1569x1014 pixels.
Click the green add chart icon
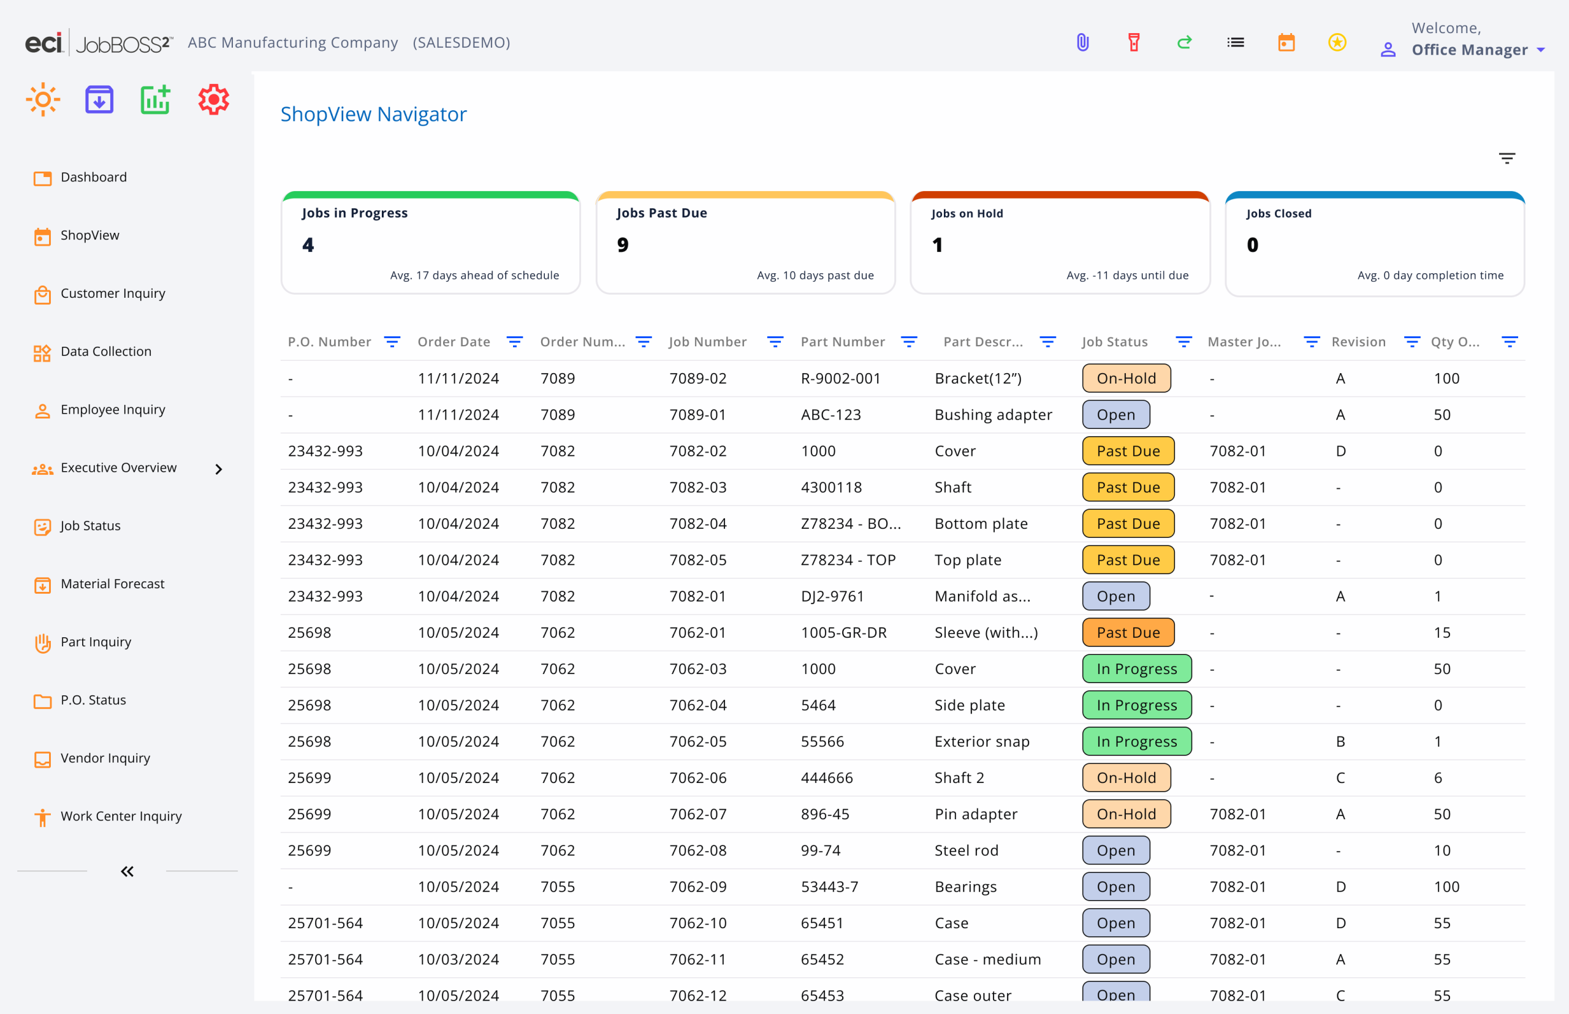coord(156,100)
